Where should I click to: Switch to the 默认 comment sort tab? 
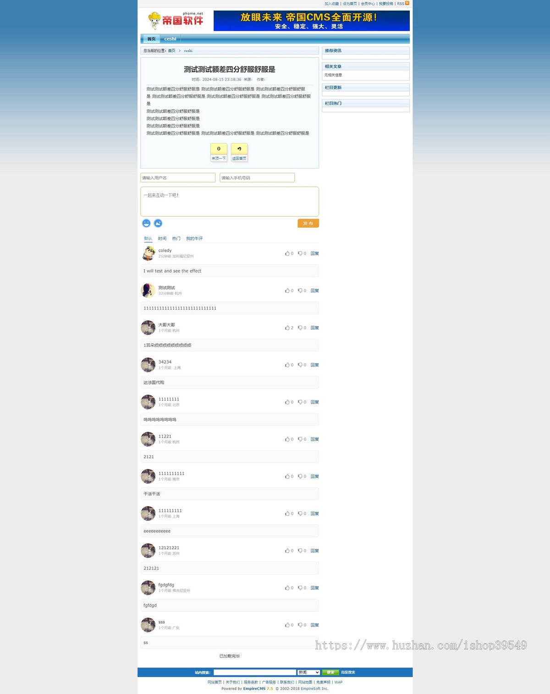(148, 238)
